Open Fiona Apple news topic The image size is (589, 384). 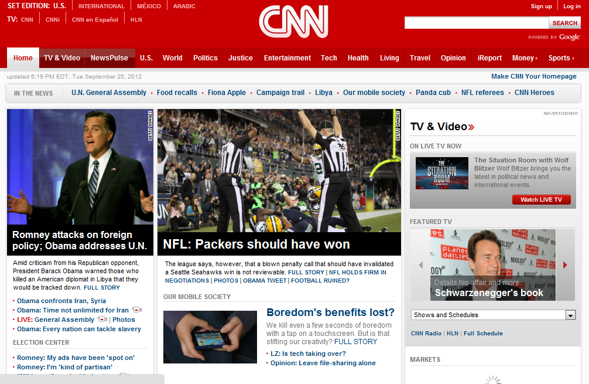point(227,93)
